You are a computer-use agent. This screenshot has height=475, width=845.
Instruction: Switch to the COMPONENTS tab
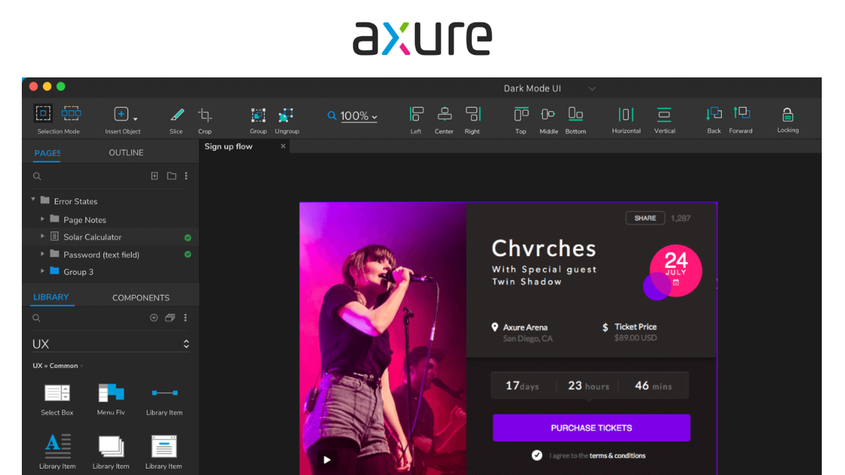tap(141, 298)
